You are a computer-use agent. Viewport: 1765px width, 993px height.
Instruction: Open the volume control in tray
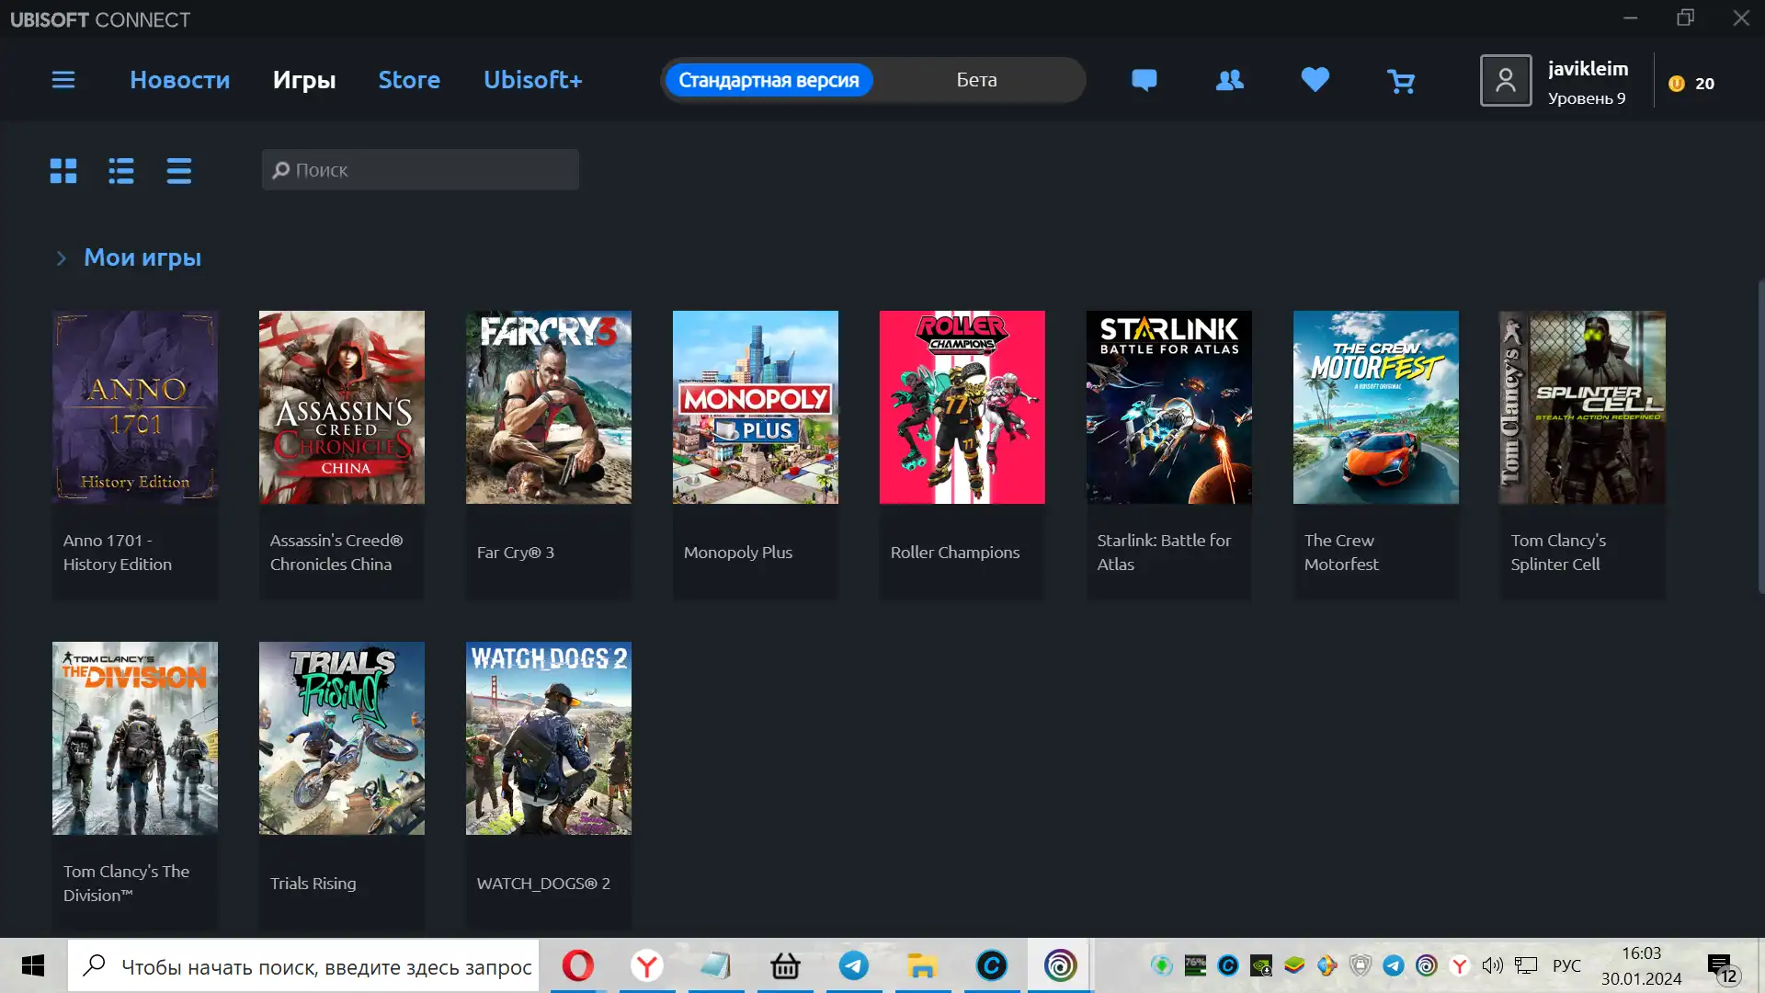1492,965
